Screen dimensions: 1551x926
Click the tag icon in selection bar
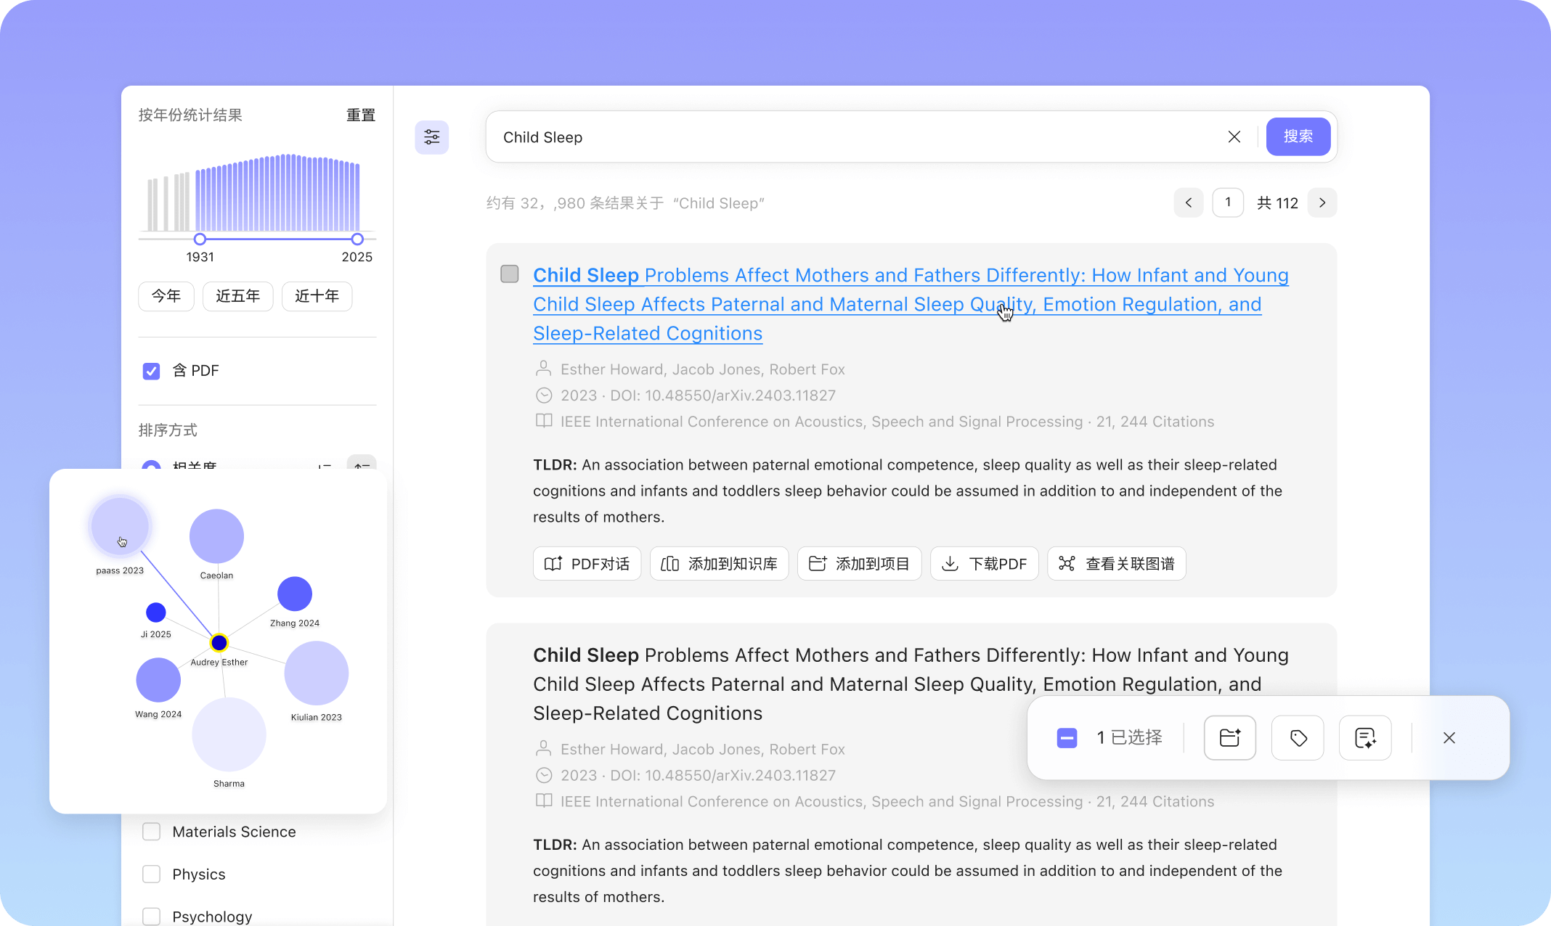1298,738
